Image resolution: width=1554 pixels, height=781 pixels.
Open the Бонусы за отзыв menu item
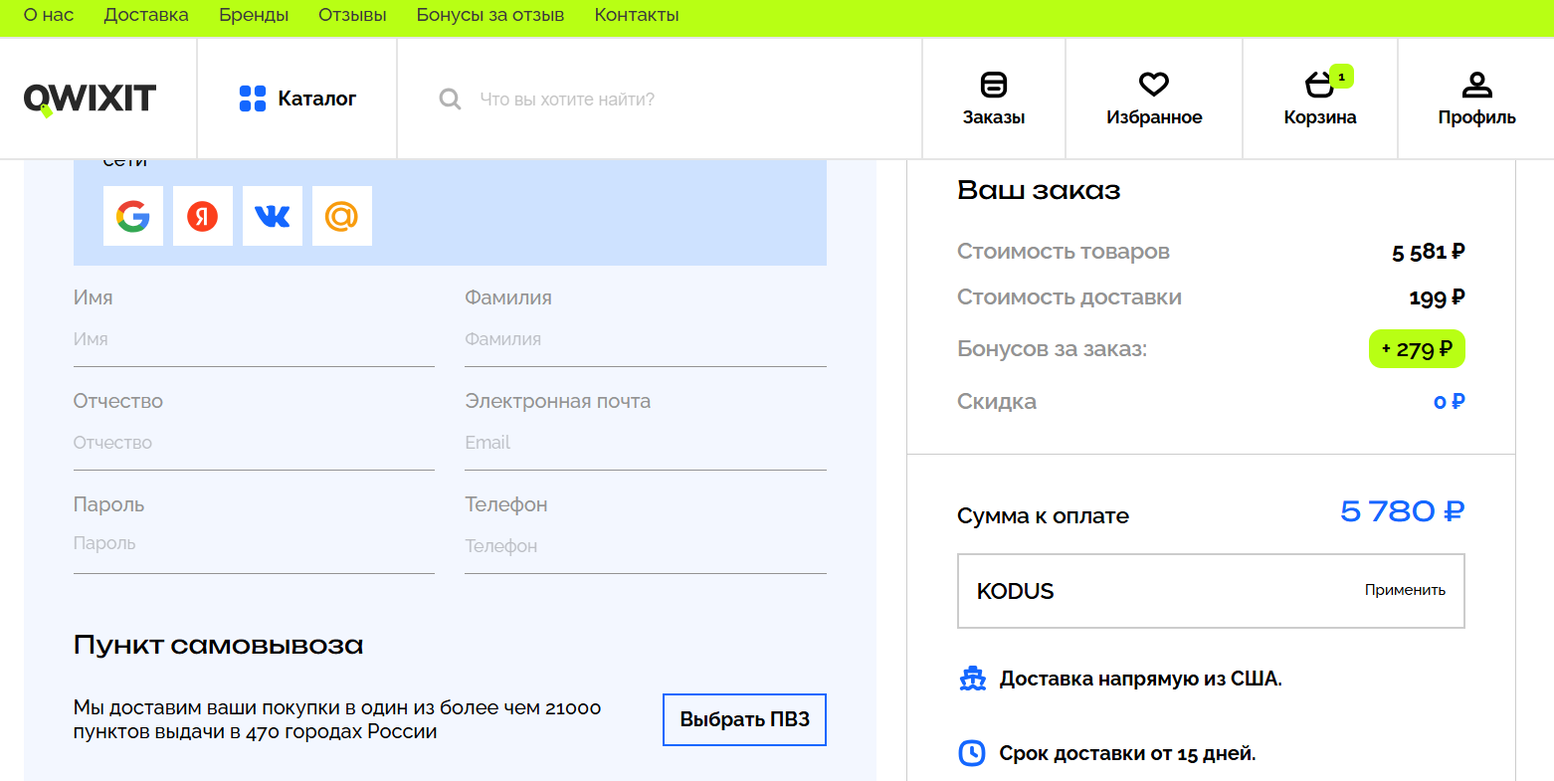pos(490,15)
